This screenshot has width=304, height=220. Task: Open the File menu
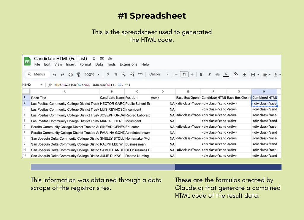coord(37,64)
